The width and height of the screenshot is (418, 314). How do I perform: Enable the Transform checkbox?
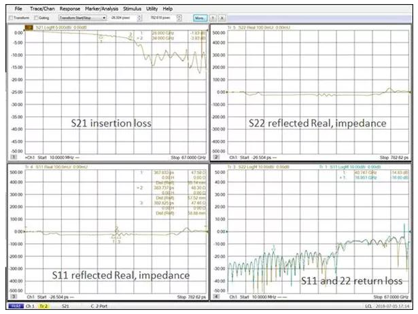(x=11, y=18)
